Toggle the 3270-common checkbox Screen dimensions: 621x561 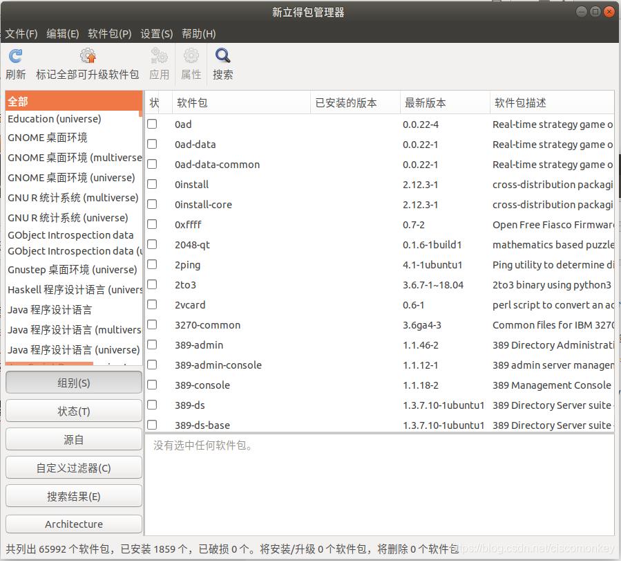click(152, 324)
